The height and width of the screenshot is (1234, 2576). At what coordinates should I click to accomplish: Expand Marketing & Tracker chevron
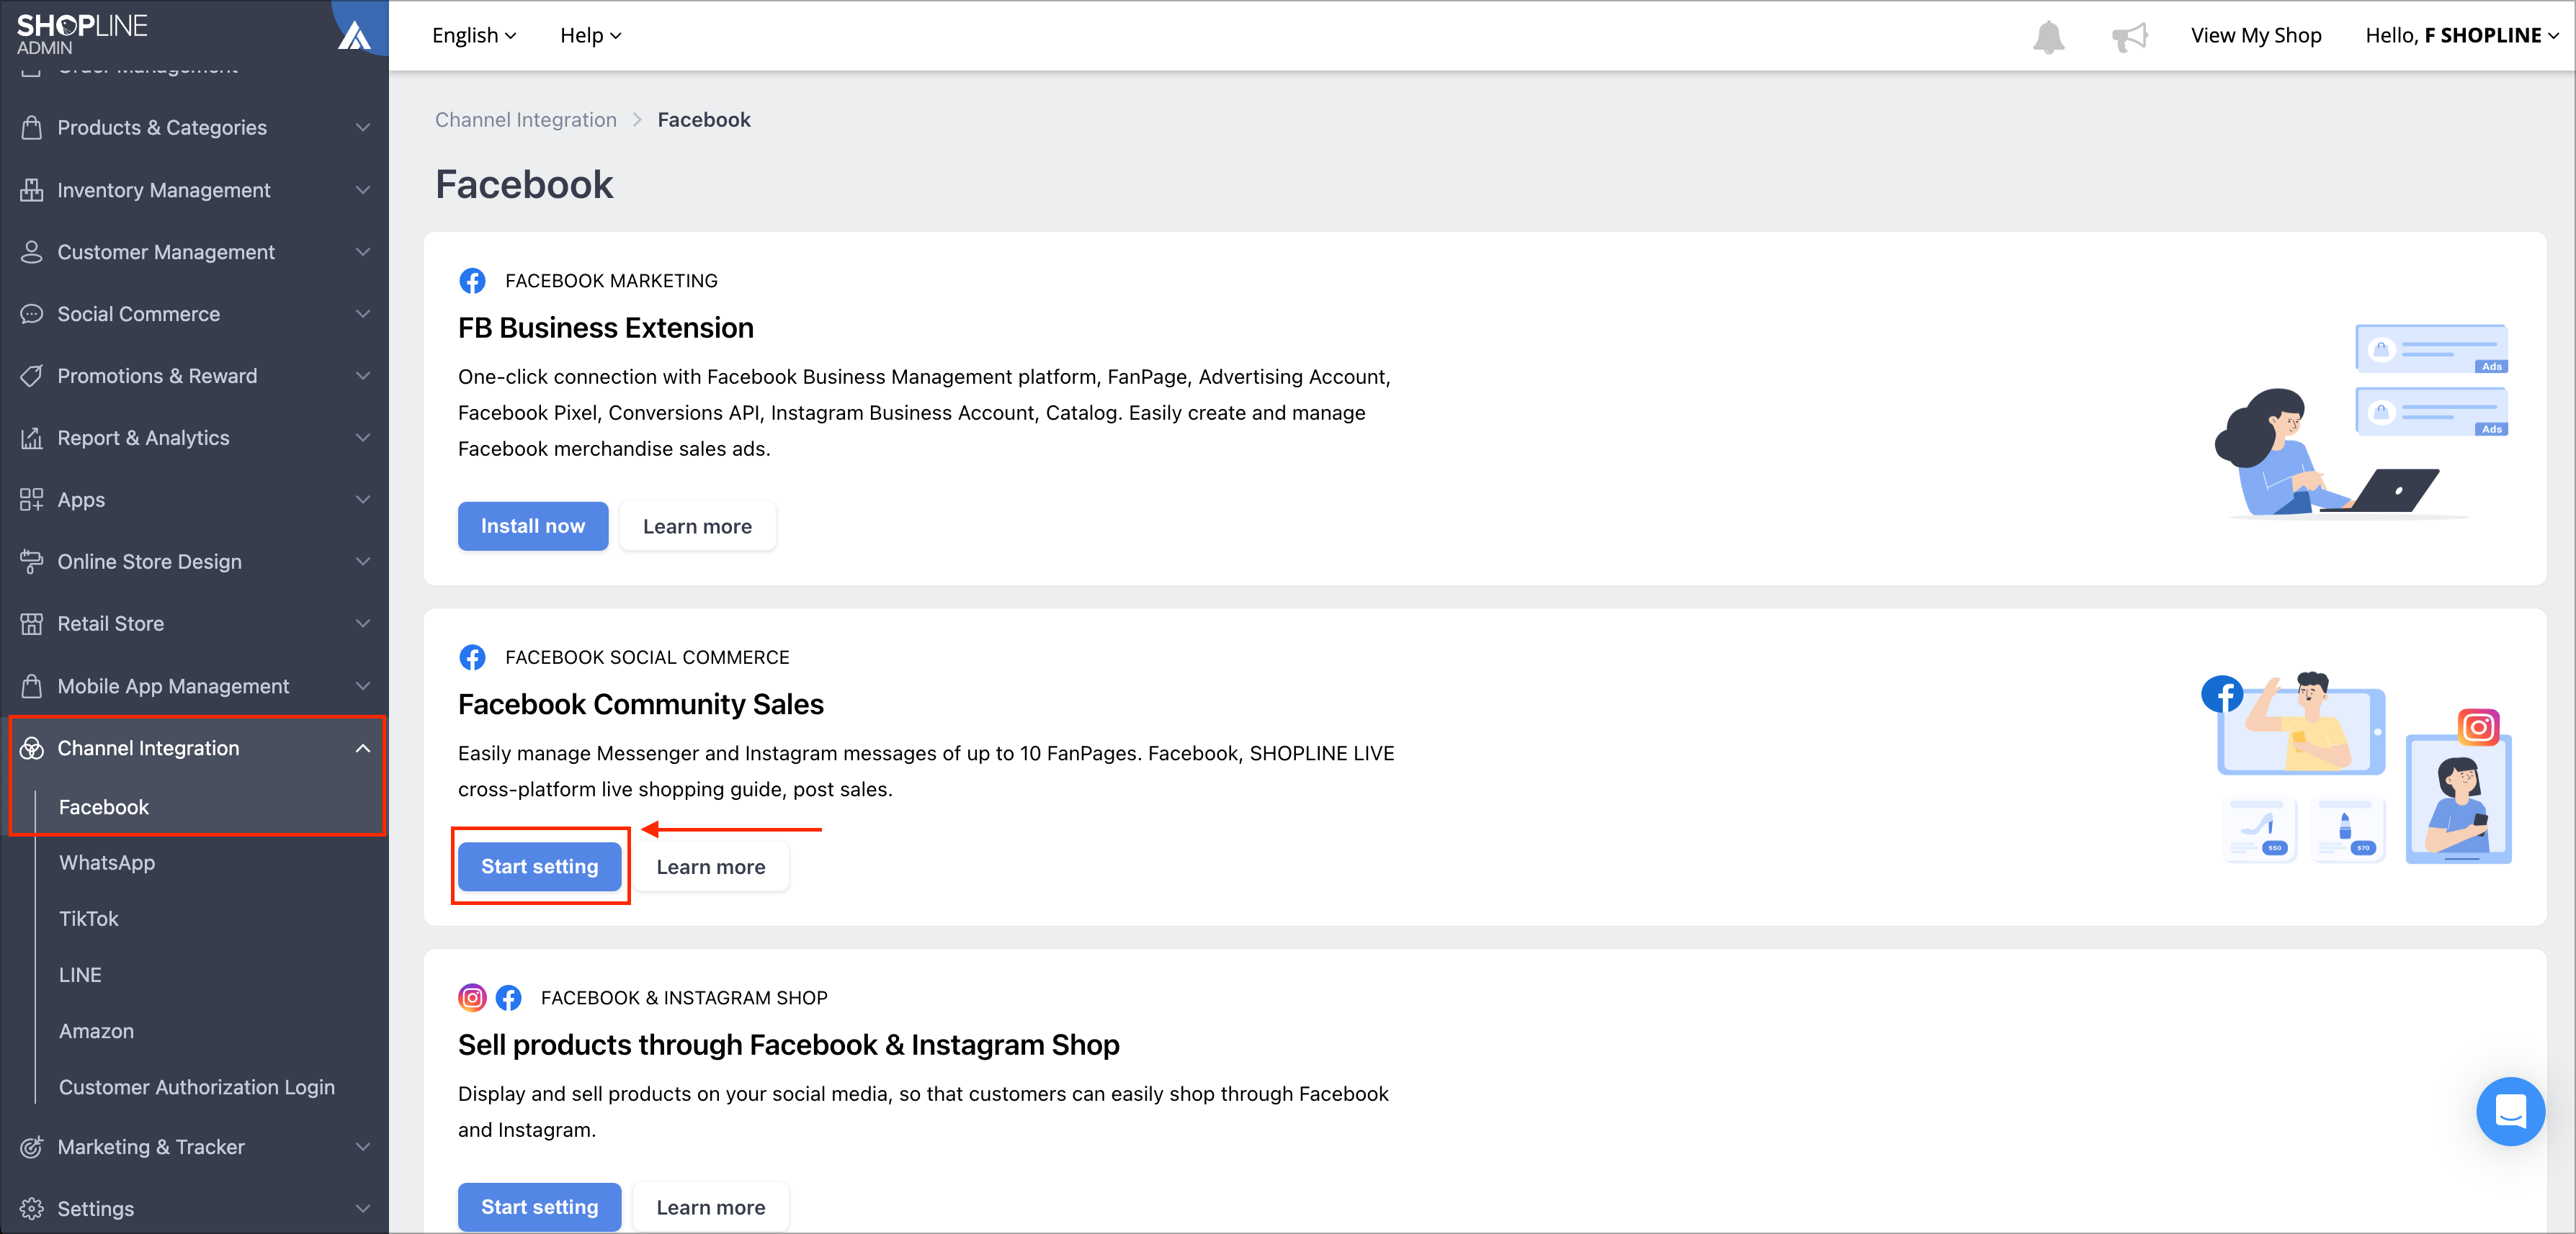point(363,1147)
